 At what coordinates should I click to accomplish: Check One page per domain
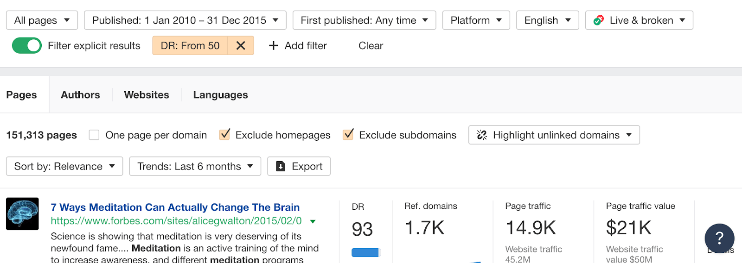[x=94, y=135]
